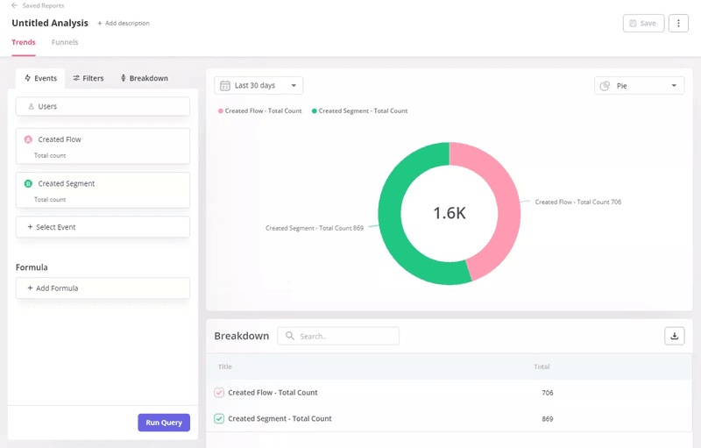Click the pie chart type icon
Image resolution: width=701 pixels, height=448 pixels.
click(x=605, y=86)
